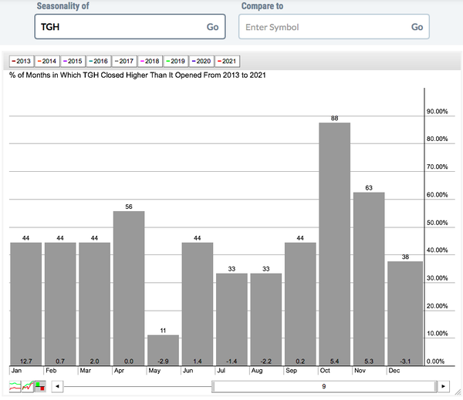Toggle the 2019 year legend
Screen dimensions: 463x400
point(174,60)
